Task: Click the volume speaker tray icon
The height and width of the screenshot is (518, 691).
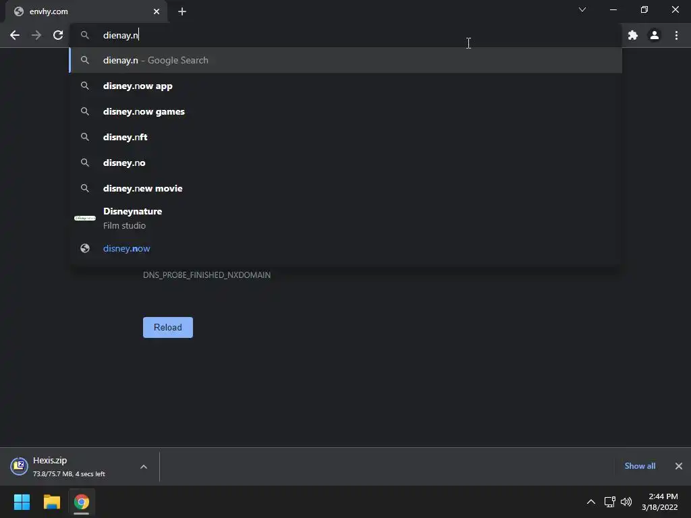Action: coord(626,502)
